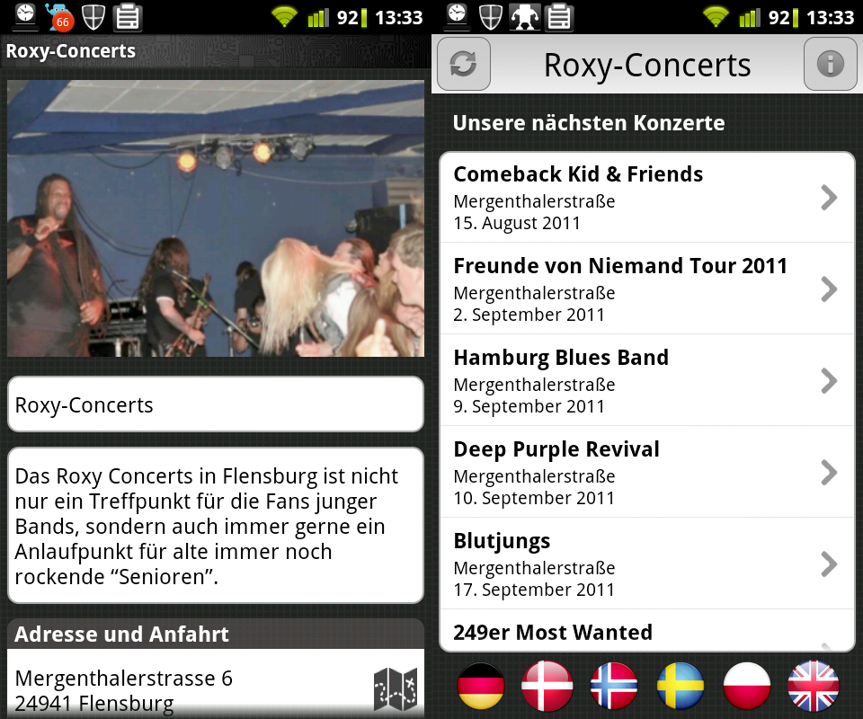Choose the Norwegian flag icon

click(x=614, y=686)
